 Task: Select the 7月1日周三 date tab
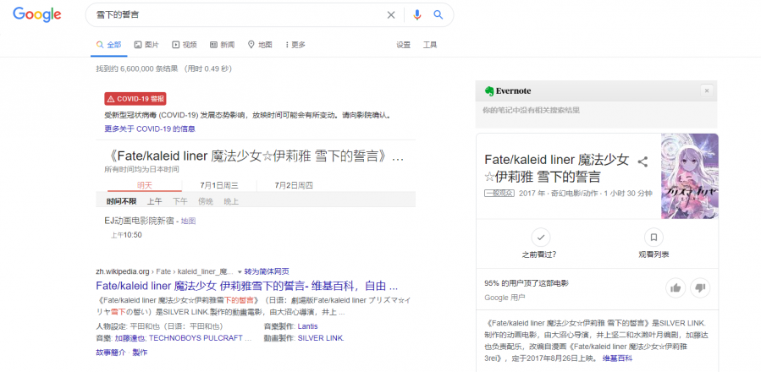click(x=219, y=185)
